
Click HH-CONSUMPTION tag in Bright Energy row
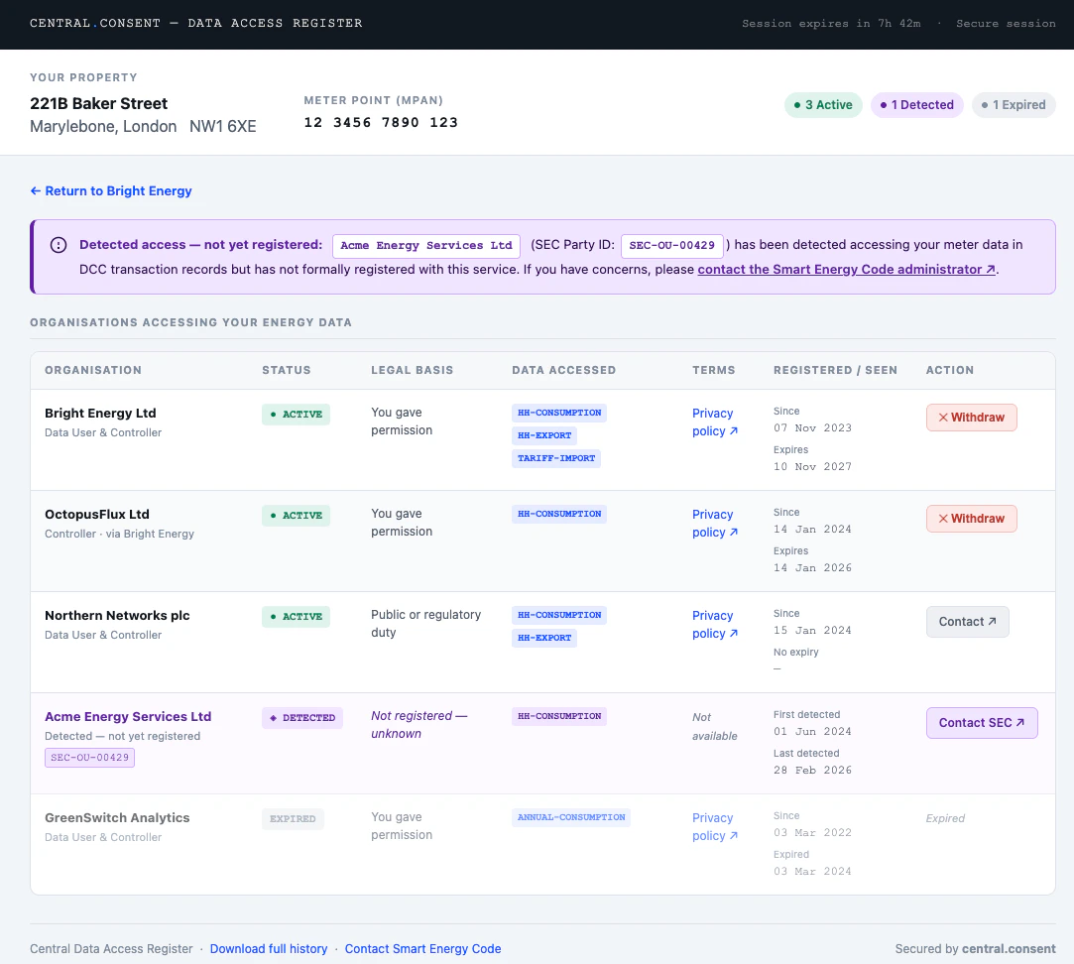(559, 414)
